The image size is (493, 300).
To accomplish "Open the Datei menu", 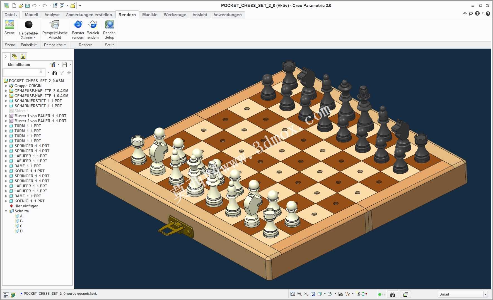I will coord(11,15).
